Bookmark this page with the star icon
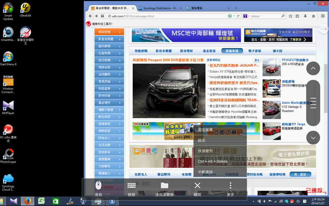 290,16
